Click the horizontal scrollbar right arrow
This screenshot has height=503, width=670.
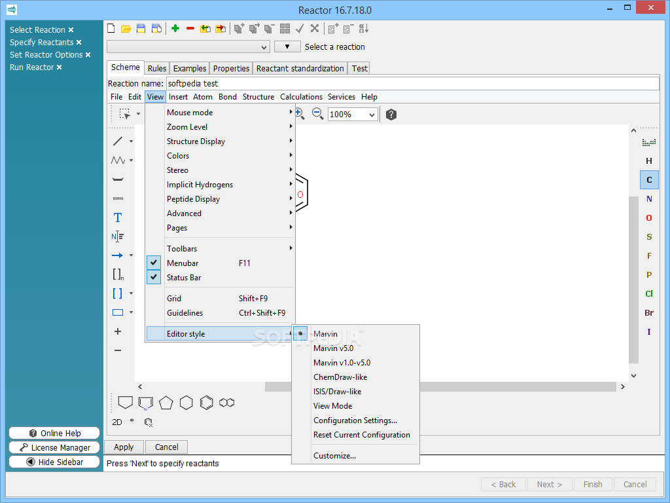[x=623, y=386]
